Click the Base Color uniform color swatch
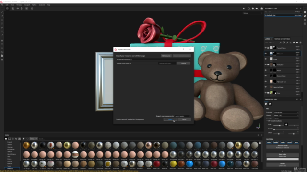Viewport: 307px width, 172px height. tap(283, 159)
